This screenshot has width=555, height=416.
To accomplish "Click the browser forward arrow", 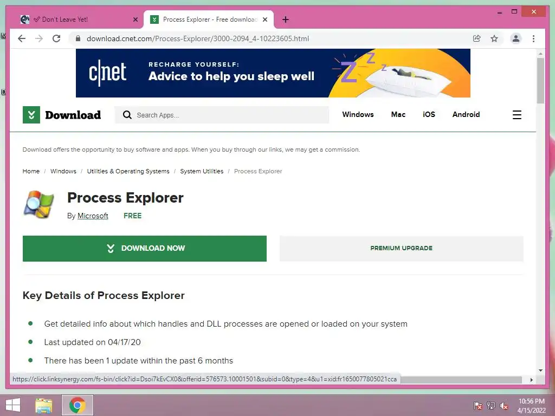I will click(39, 38).
